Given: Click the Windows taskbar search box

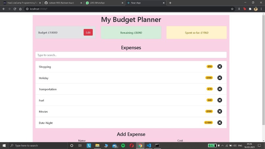Looking at the screenshot, I should (38, 145).
